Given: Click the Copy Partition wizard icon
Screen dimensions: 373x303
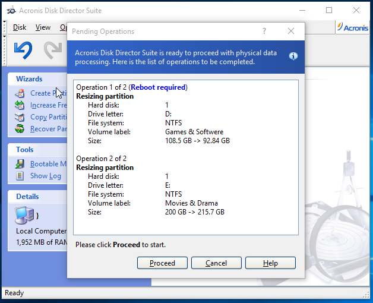Looking at the screenshot, I should (x=20, y=117).
